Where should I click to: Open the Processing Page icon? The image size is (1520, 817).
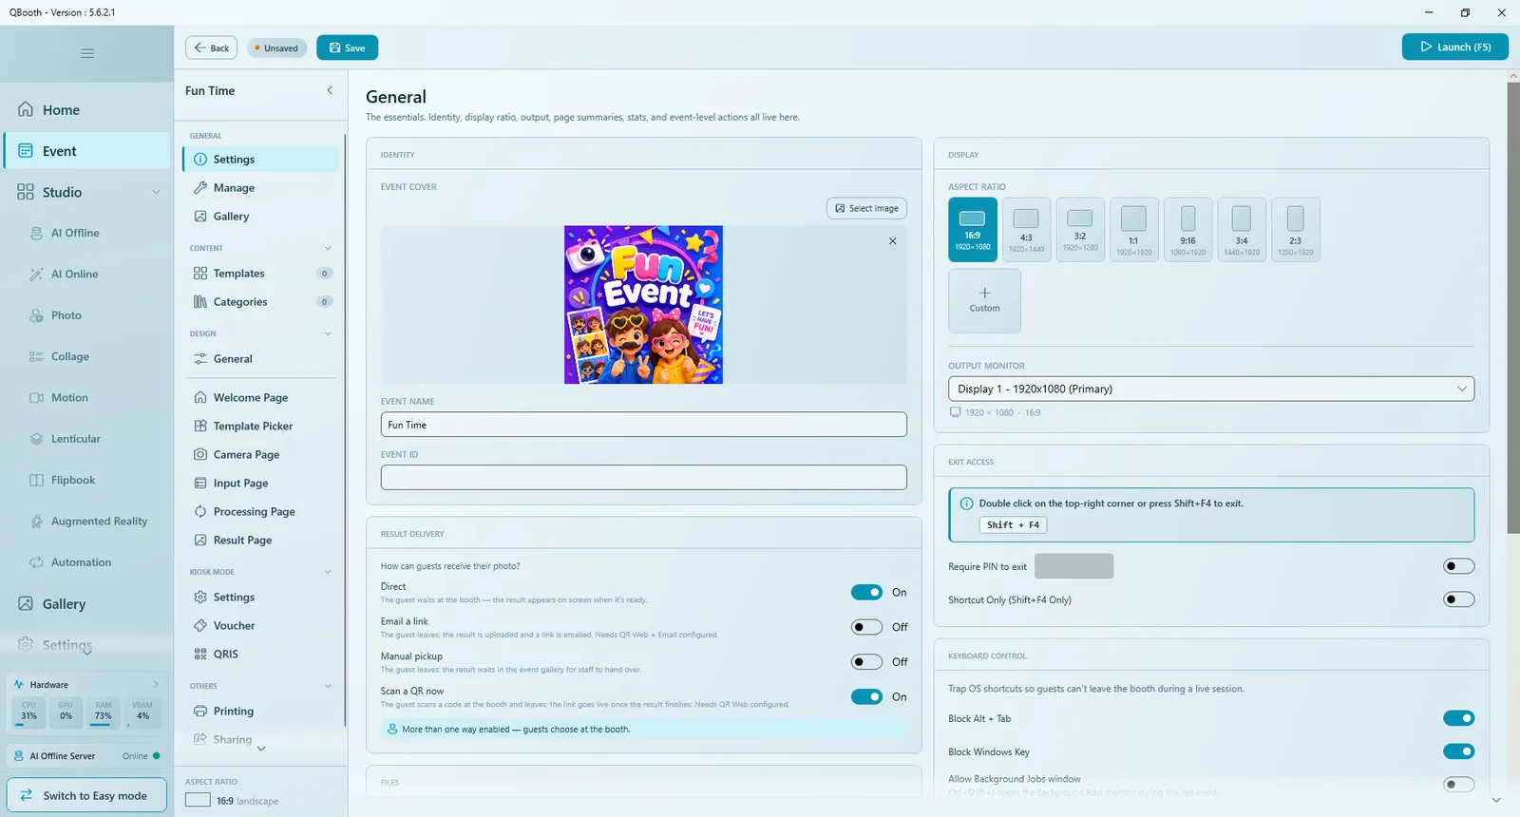click(200, 512)
